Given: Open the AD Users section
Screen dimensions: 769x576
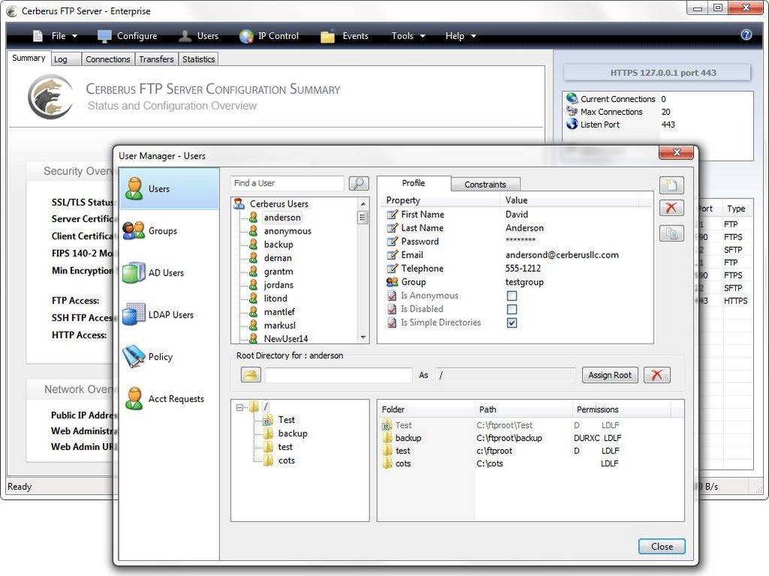Looking at the screenshot, I should point(152,273).
